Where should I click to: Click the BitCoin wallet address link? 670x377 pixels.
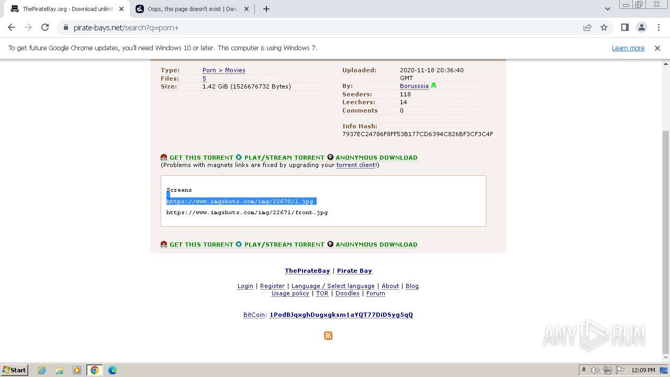coord(341,315)
